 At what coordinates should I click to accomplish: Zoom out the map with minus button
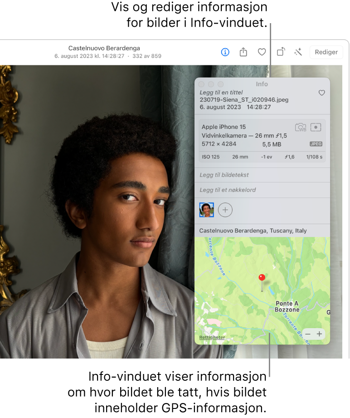point(308,334)
